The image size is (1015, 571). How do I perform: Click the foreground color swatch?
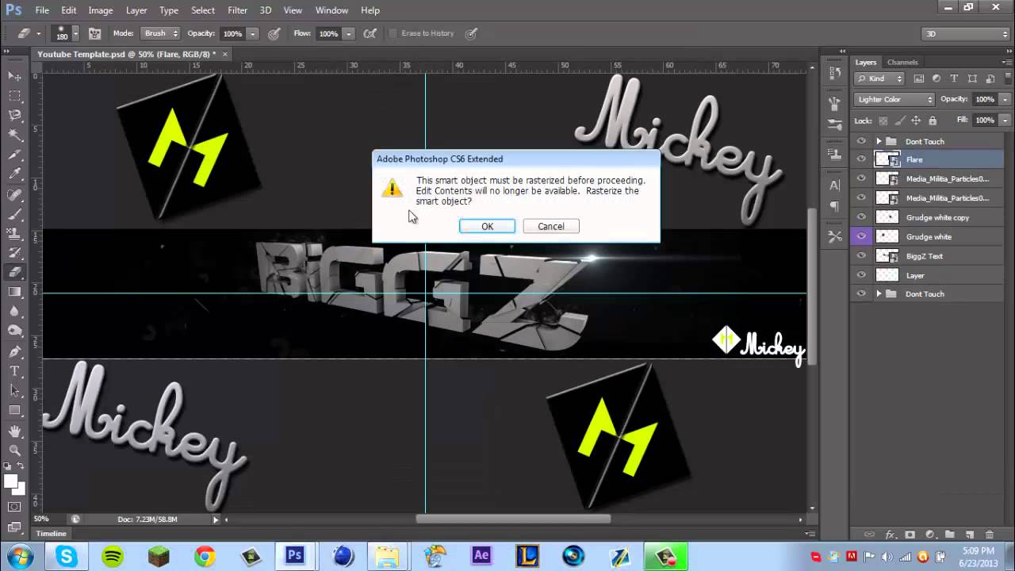(x=10, y=481)
